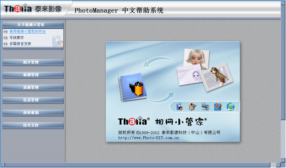This screenshot has height=168, width=286.
Task: Expand the 桌面管理 section
Action: [x=33, y=88]
